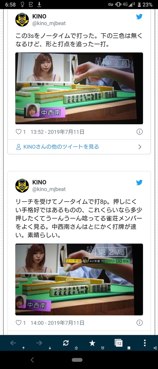Open the @kino_mjbeat handle in first tweet
Image resolution: width=158 pixels, height=369 pixels.
pos(49,23)
